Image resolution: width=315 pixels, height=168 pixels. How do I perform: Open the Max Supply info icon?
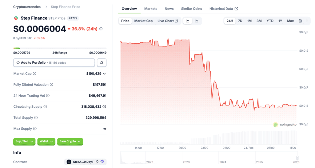point(35,129)
